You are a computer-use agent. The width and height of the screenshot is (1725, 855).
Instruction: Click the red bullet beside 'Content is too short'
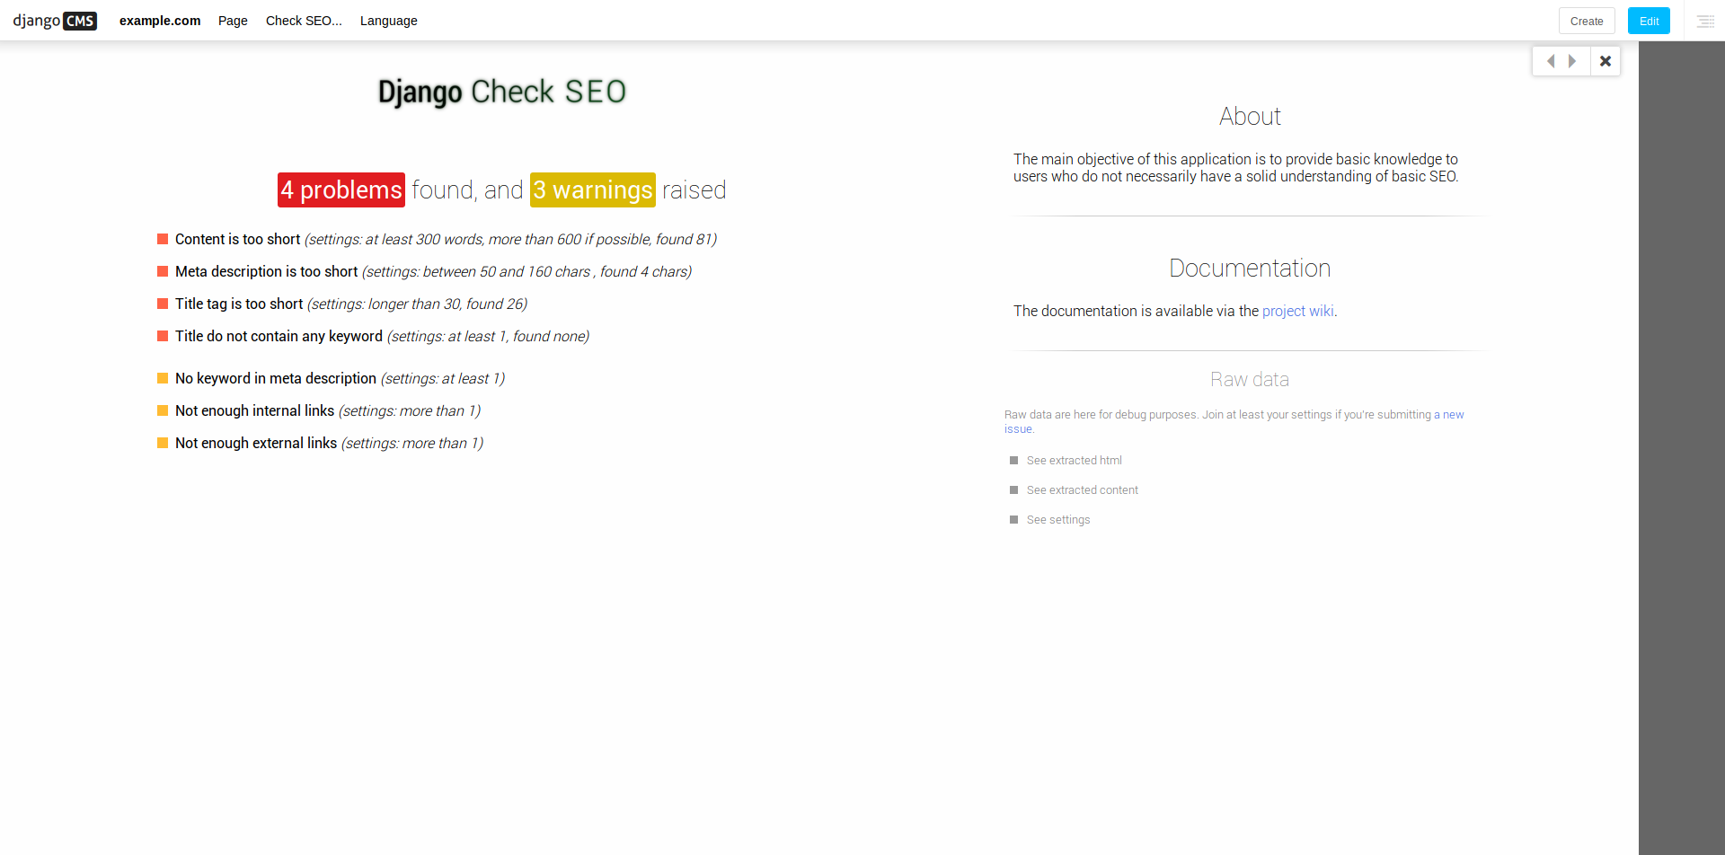(x=163, y=239)
